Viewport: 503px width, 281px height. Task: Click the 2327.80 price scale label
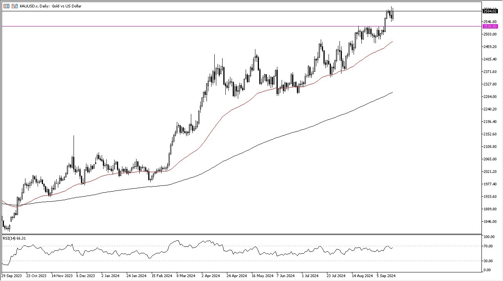point(490,84)
